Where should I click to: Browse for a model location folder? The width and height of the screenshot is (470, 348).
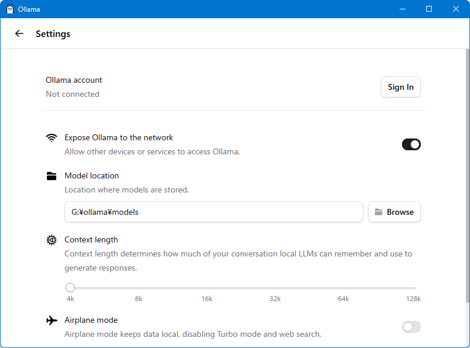pyautogui.click(x=394, y=212)
